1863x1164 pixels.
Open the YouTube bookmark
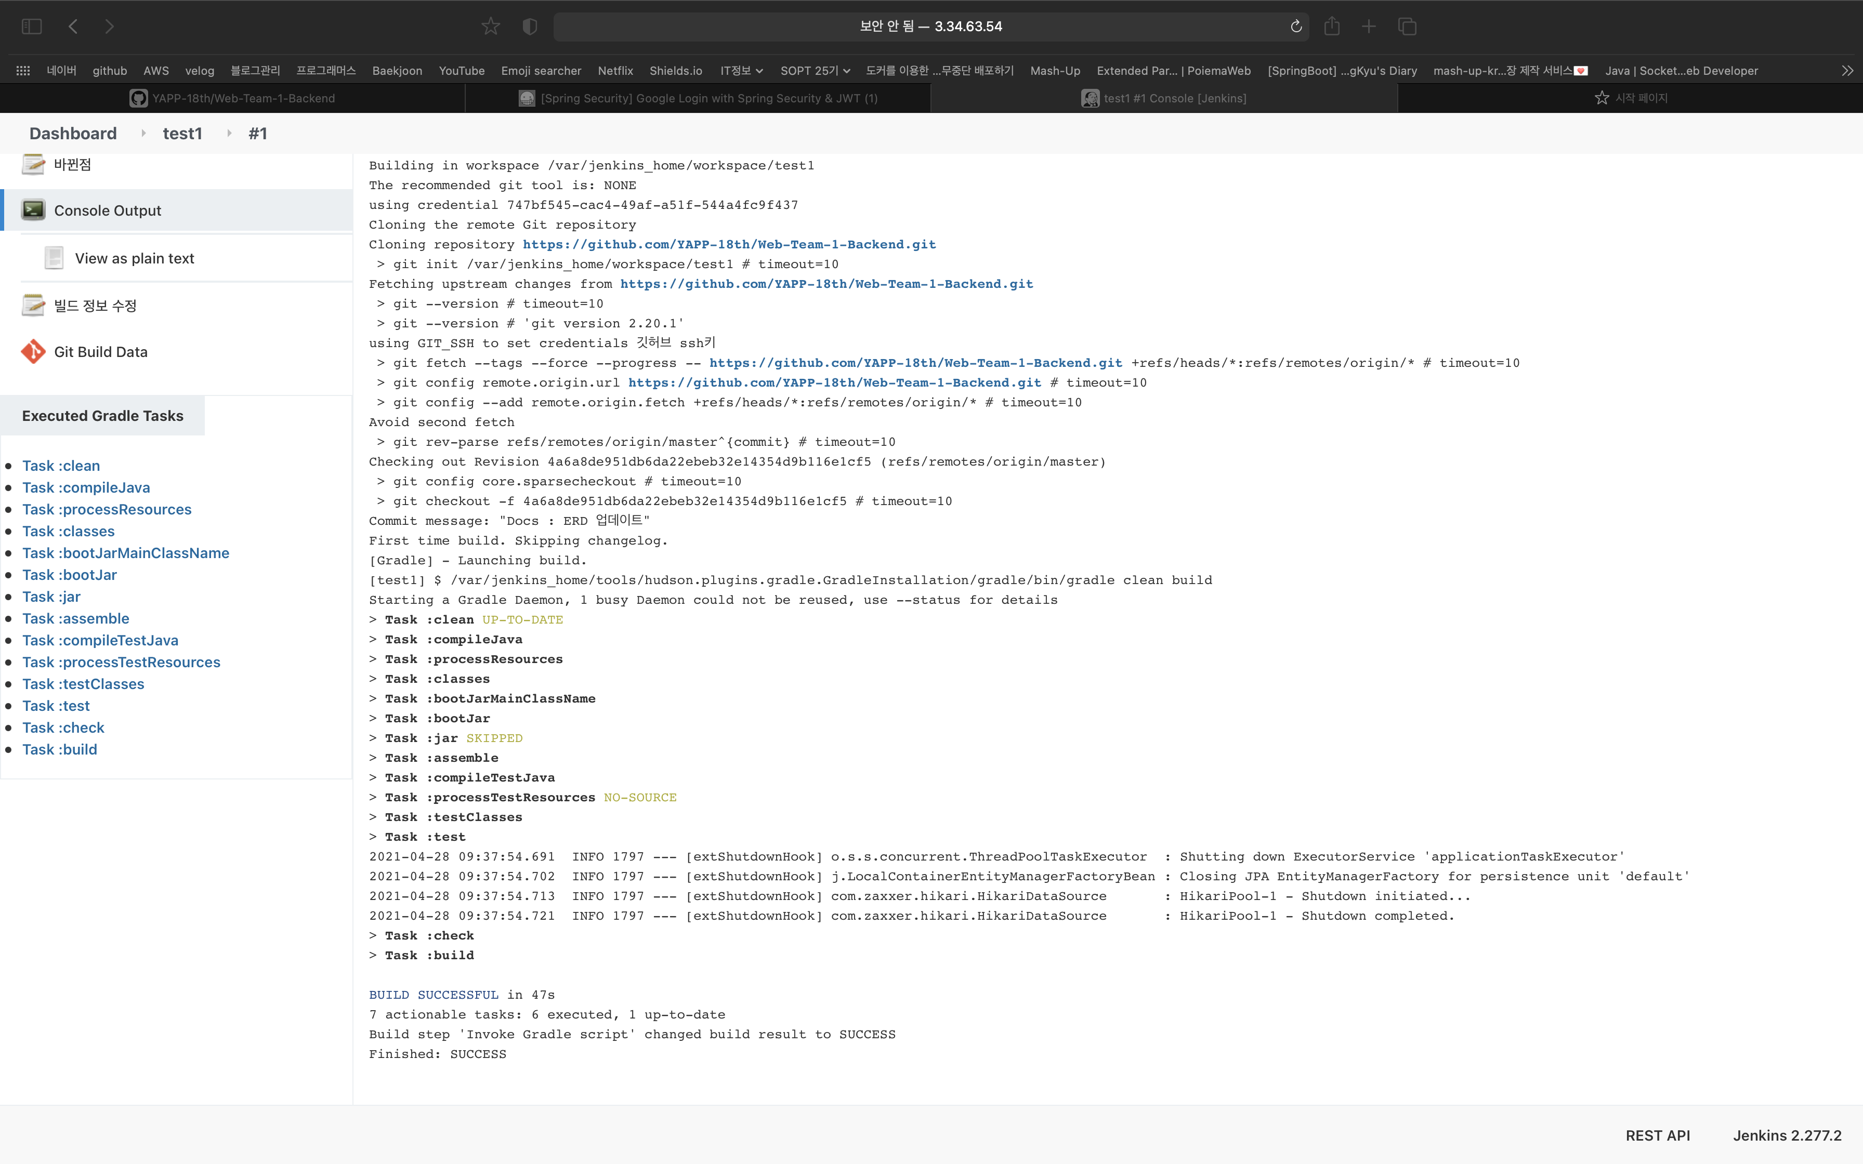click(x=462, y=70)
